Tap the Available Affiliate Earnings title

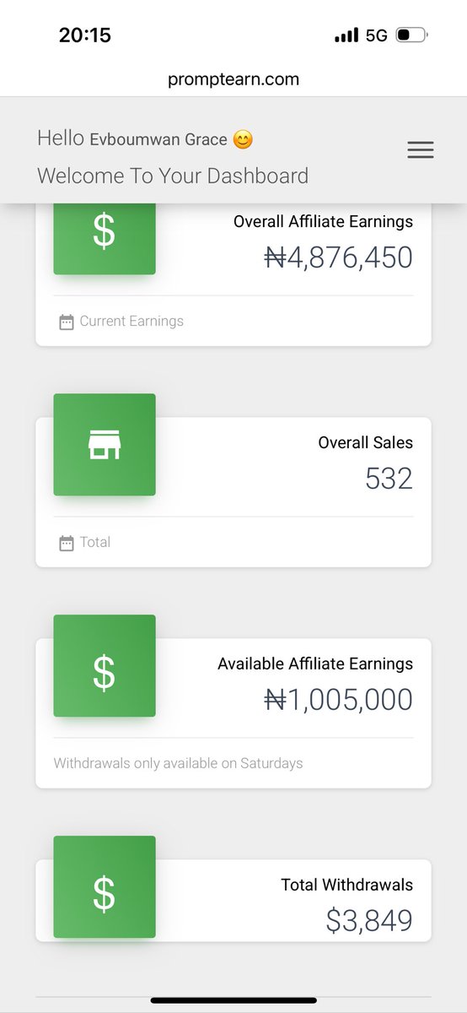pyautogui.click(x=315, y=664)
